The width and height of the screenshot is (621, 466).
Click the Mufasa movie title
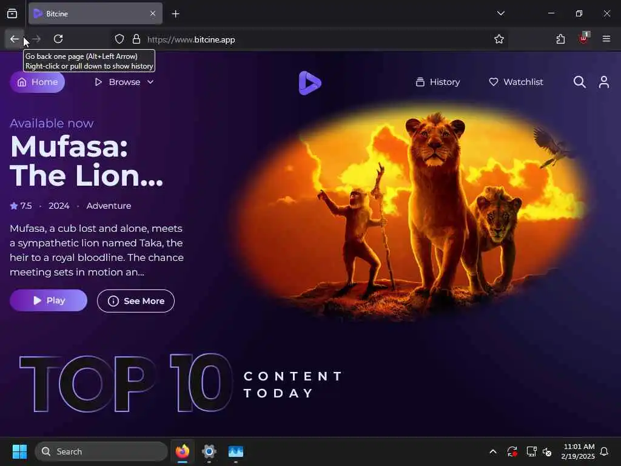pos(86,161)
